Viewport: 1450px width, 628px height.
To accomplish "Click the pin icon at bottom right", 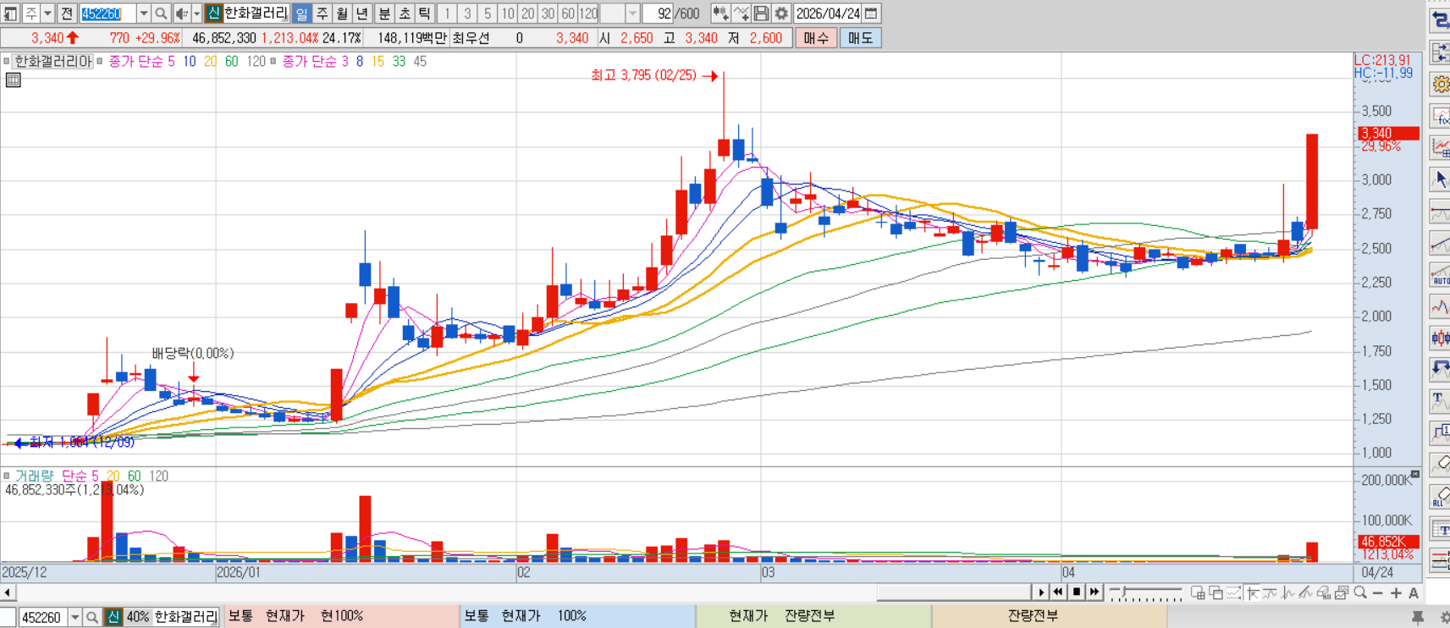I will click(x=1418, y=617).
